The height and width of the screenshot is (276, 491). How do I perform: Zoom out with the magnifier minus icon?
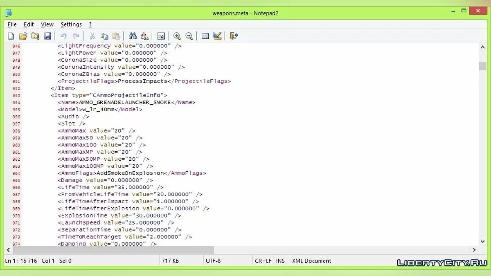(189, 36)
